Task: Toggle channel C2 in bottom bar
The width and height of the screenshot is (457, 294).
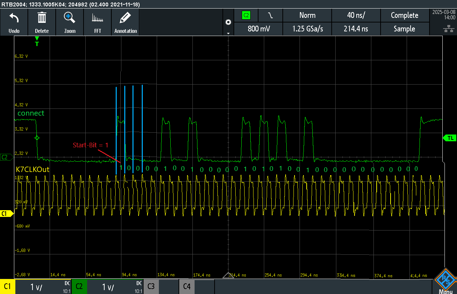Action: coord(79,287)
